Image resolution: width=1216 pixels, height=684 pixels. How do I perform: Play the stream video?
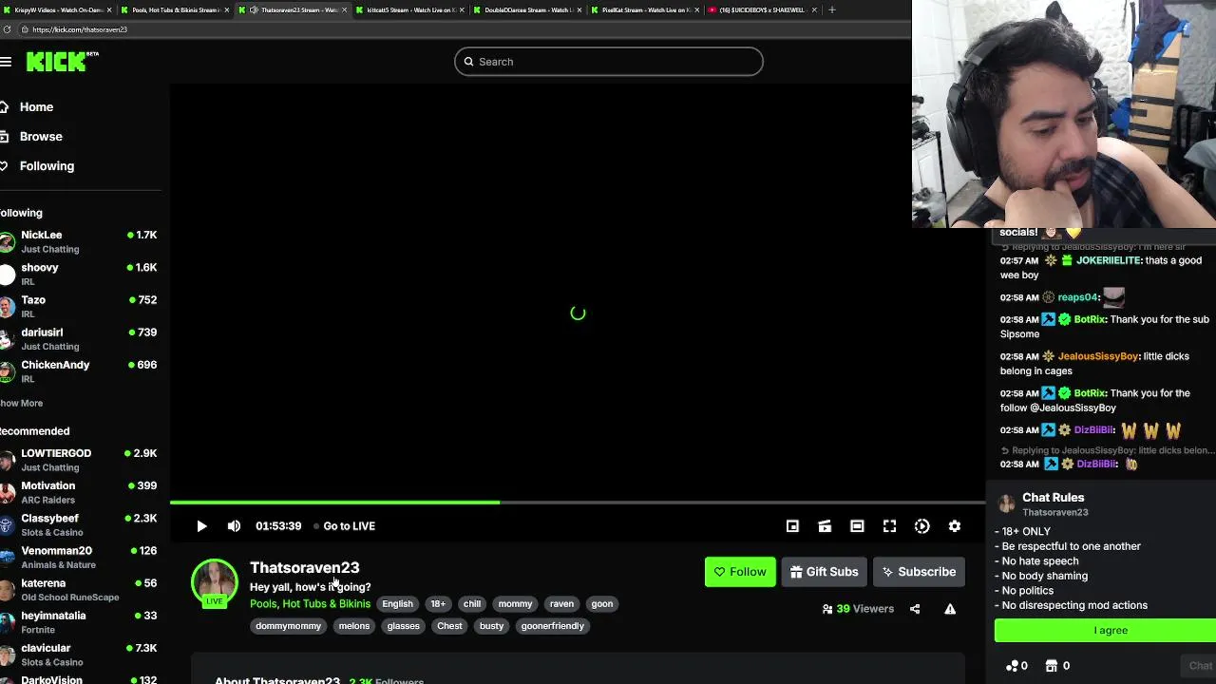pyautogui.click(x=201, y=526)
